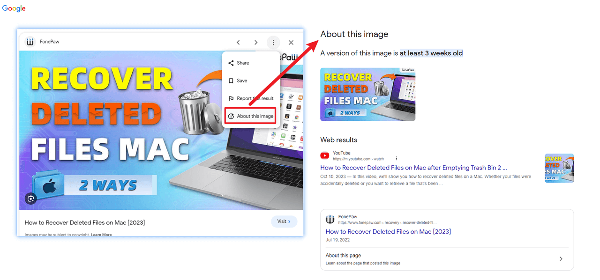Open the Google logo home link
The width and height of the screenshot is (600, 280).
point(14,8)
